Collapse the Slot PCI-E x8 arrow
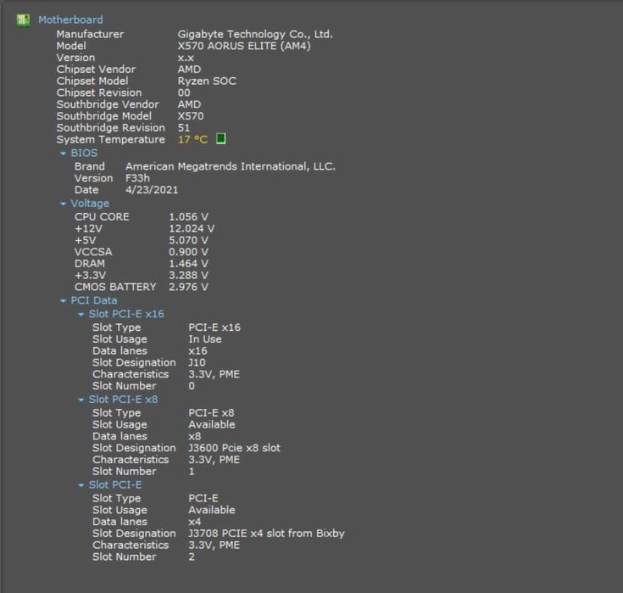Image resolution: width=623 pixels, height=593 pixels. [81, 400]
